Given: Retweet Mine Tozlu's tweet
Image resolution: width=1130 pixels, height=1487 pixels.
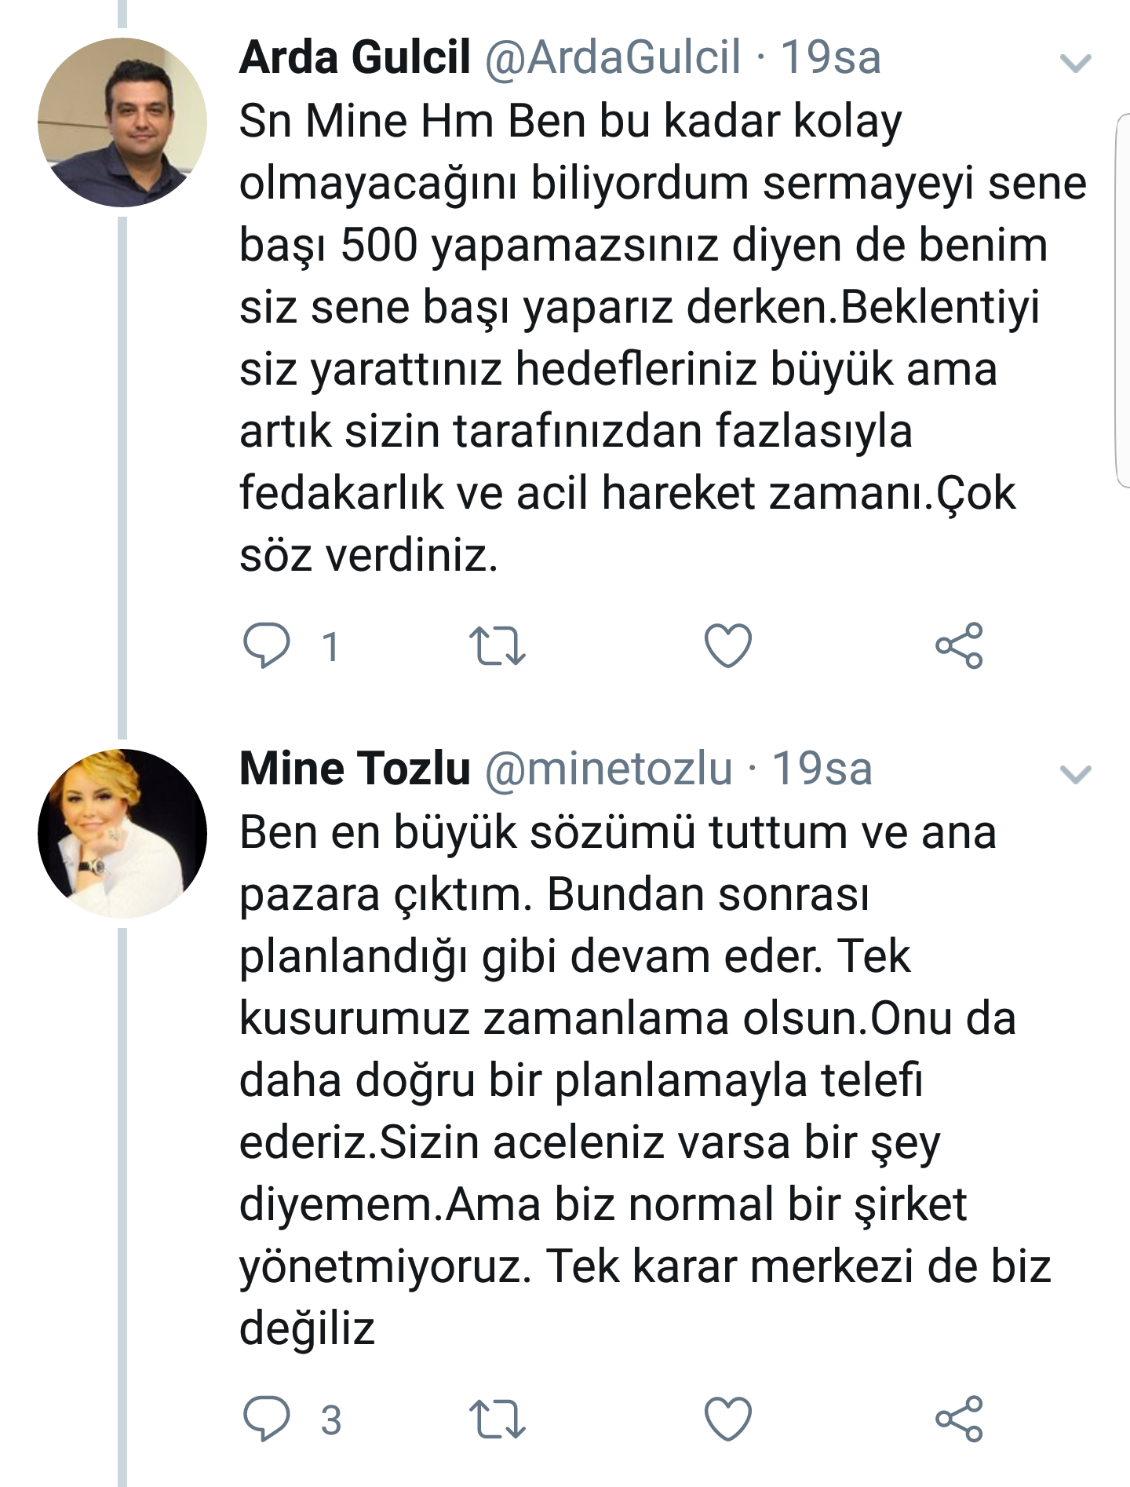Looking at the screenshot, I should (497, 1419).
